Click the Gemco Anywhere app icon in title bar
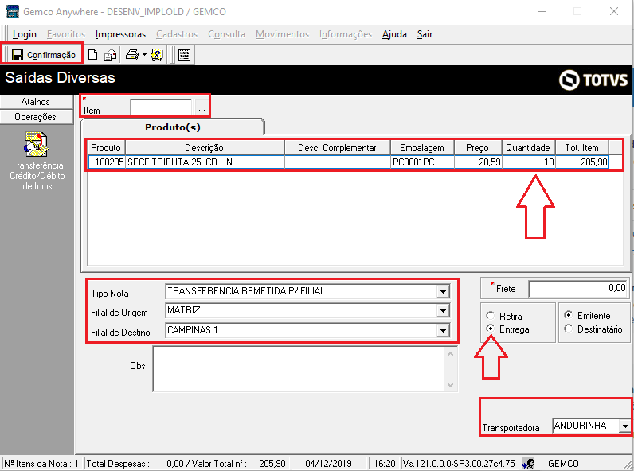Image resolution: width=634 pixels, height=471 pixels. pos(13,11)
